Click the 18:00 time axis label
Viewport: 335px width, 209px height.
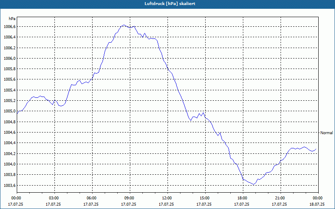click(243, 198)
